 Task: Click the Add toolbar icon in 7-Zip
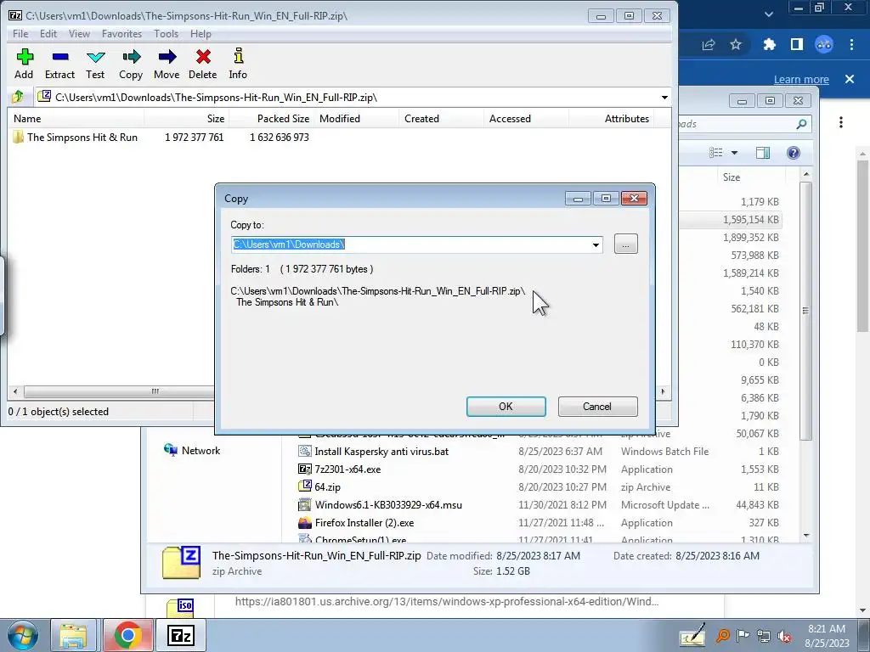pos(25,57)
